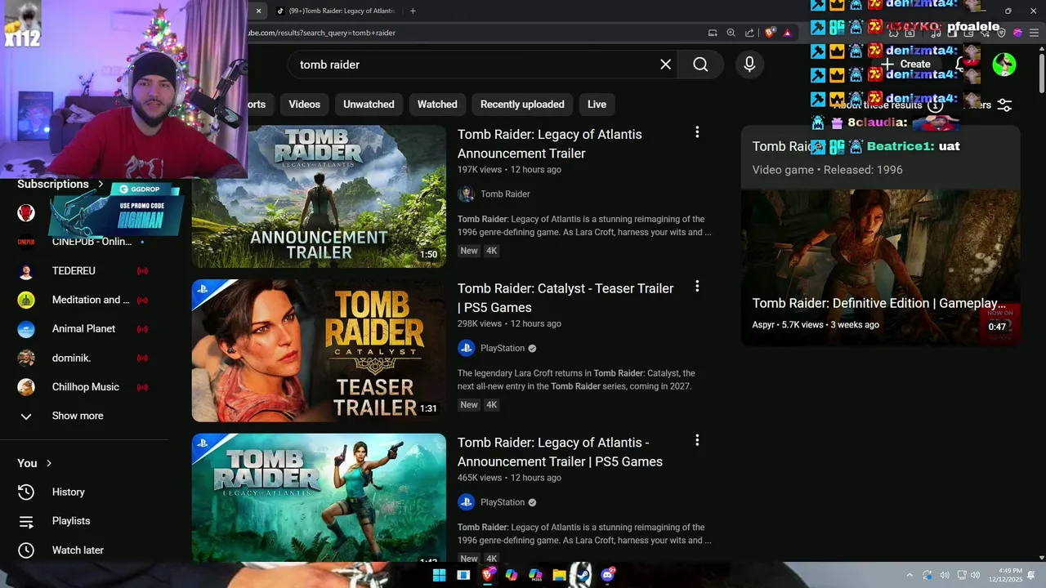
Task: Open the Chillhop Music subscription
Action: [85, 387]
